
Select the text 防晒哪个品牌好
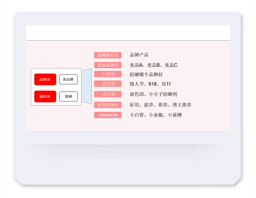[x=146, y=75]
